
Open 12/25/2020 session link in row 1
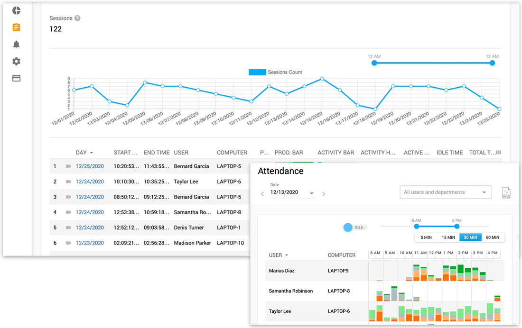click(90, 166)
